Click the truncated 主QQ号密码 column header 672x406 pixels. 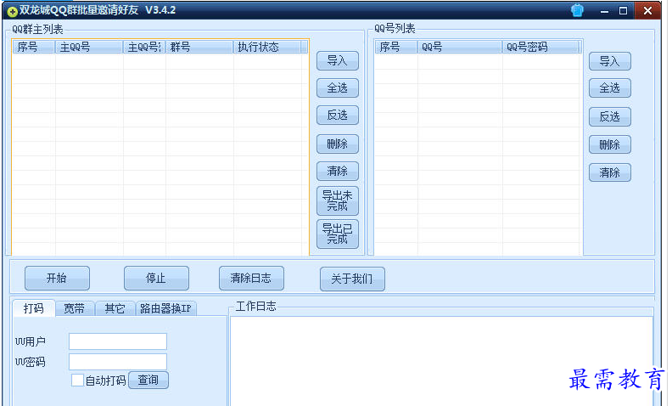click(x=144, y=47)
